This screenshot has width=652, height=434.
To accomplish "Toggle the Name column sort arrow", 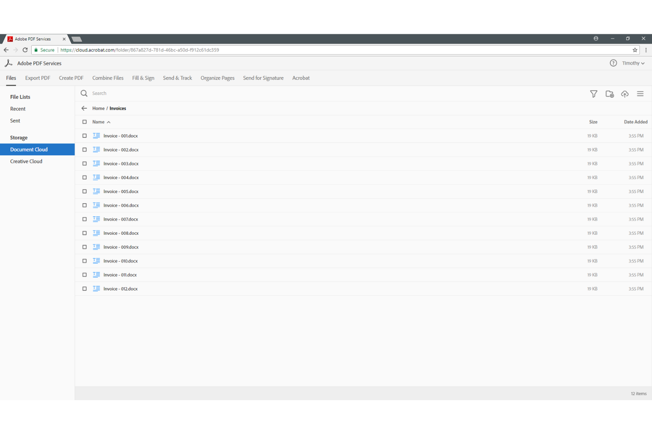I will point(109,122).
